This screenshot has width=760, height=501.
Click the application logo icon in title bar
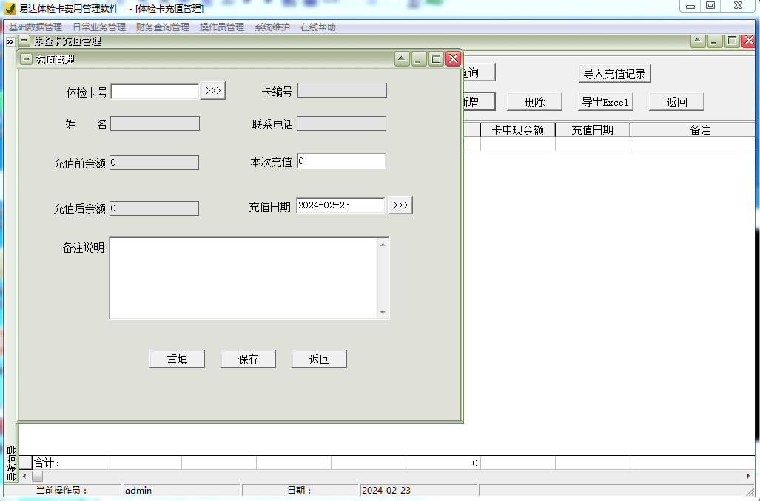tap(9, 8)
